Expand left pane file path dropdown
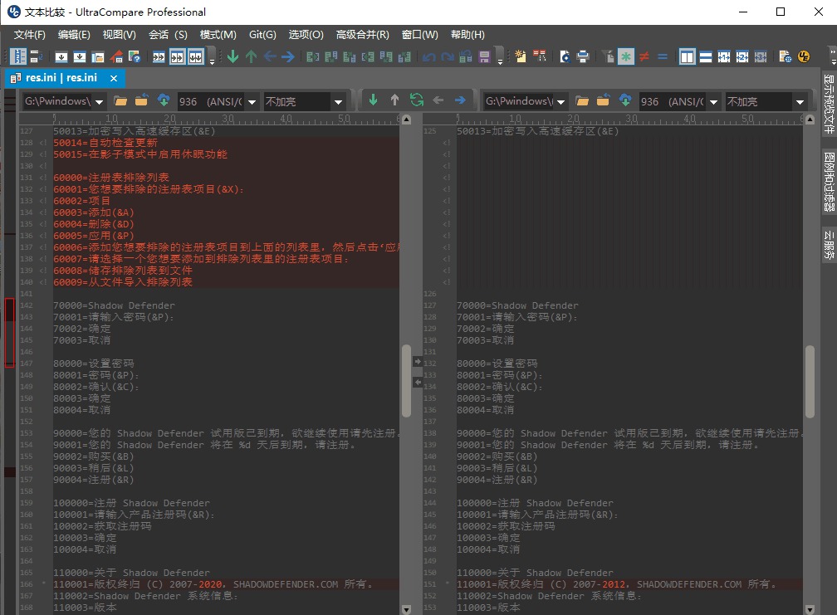 tap(99, 101)
